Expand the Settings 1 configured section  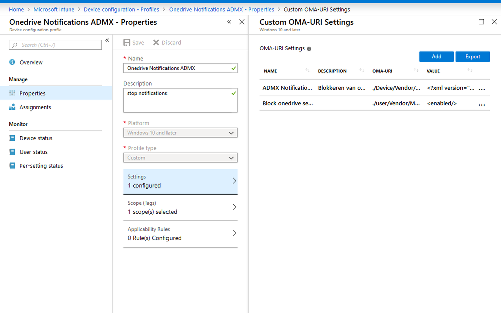tap(181, 182)
